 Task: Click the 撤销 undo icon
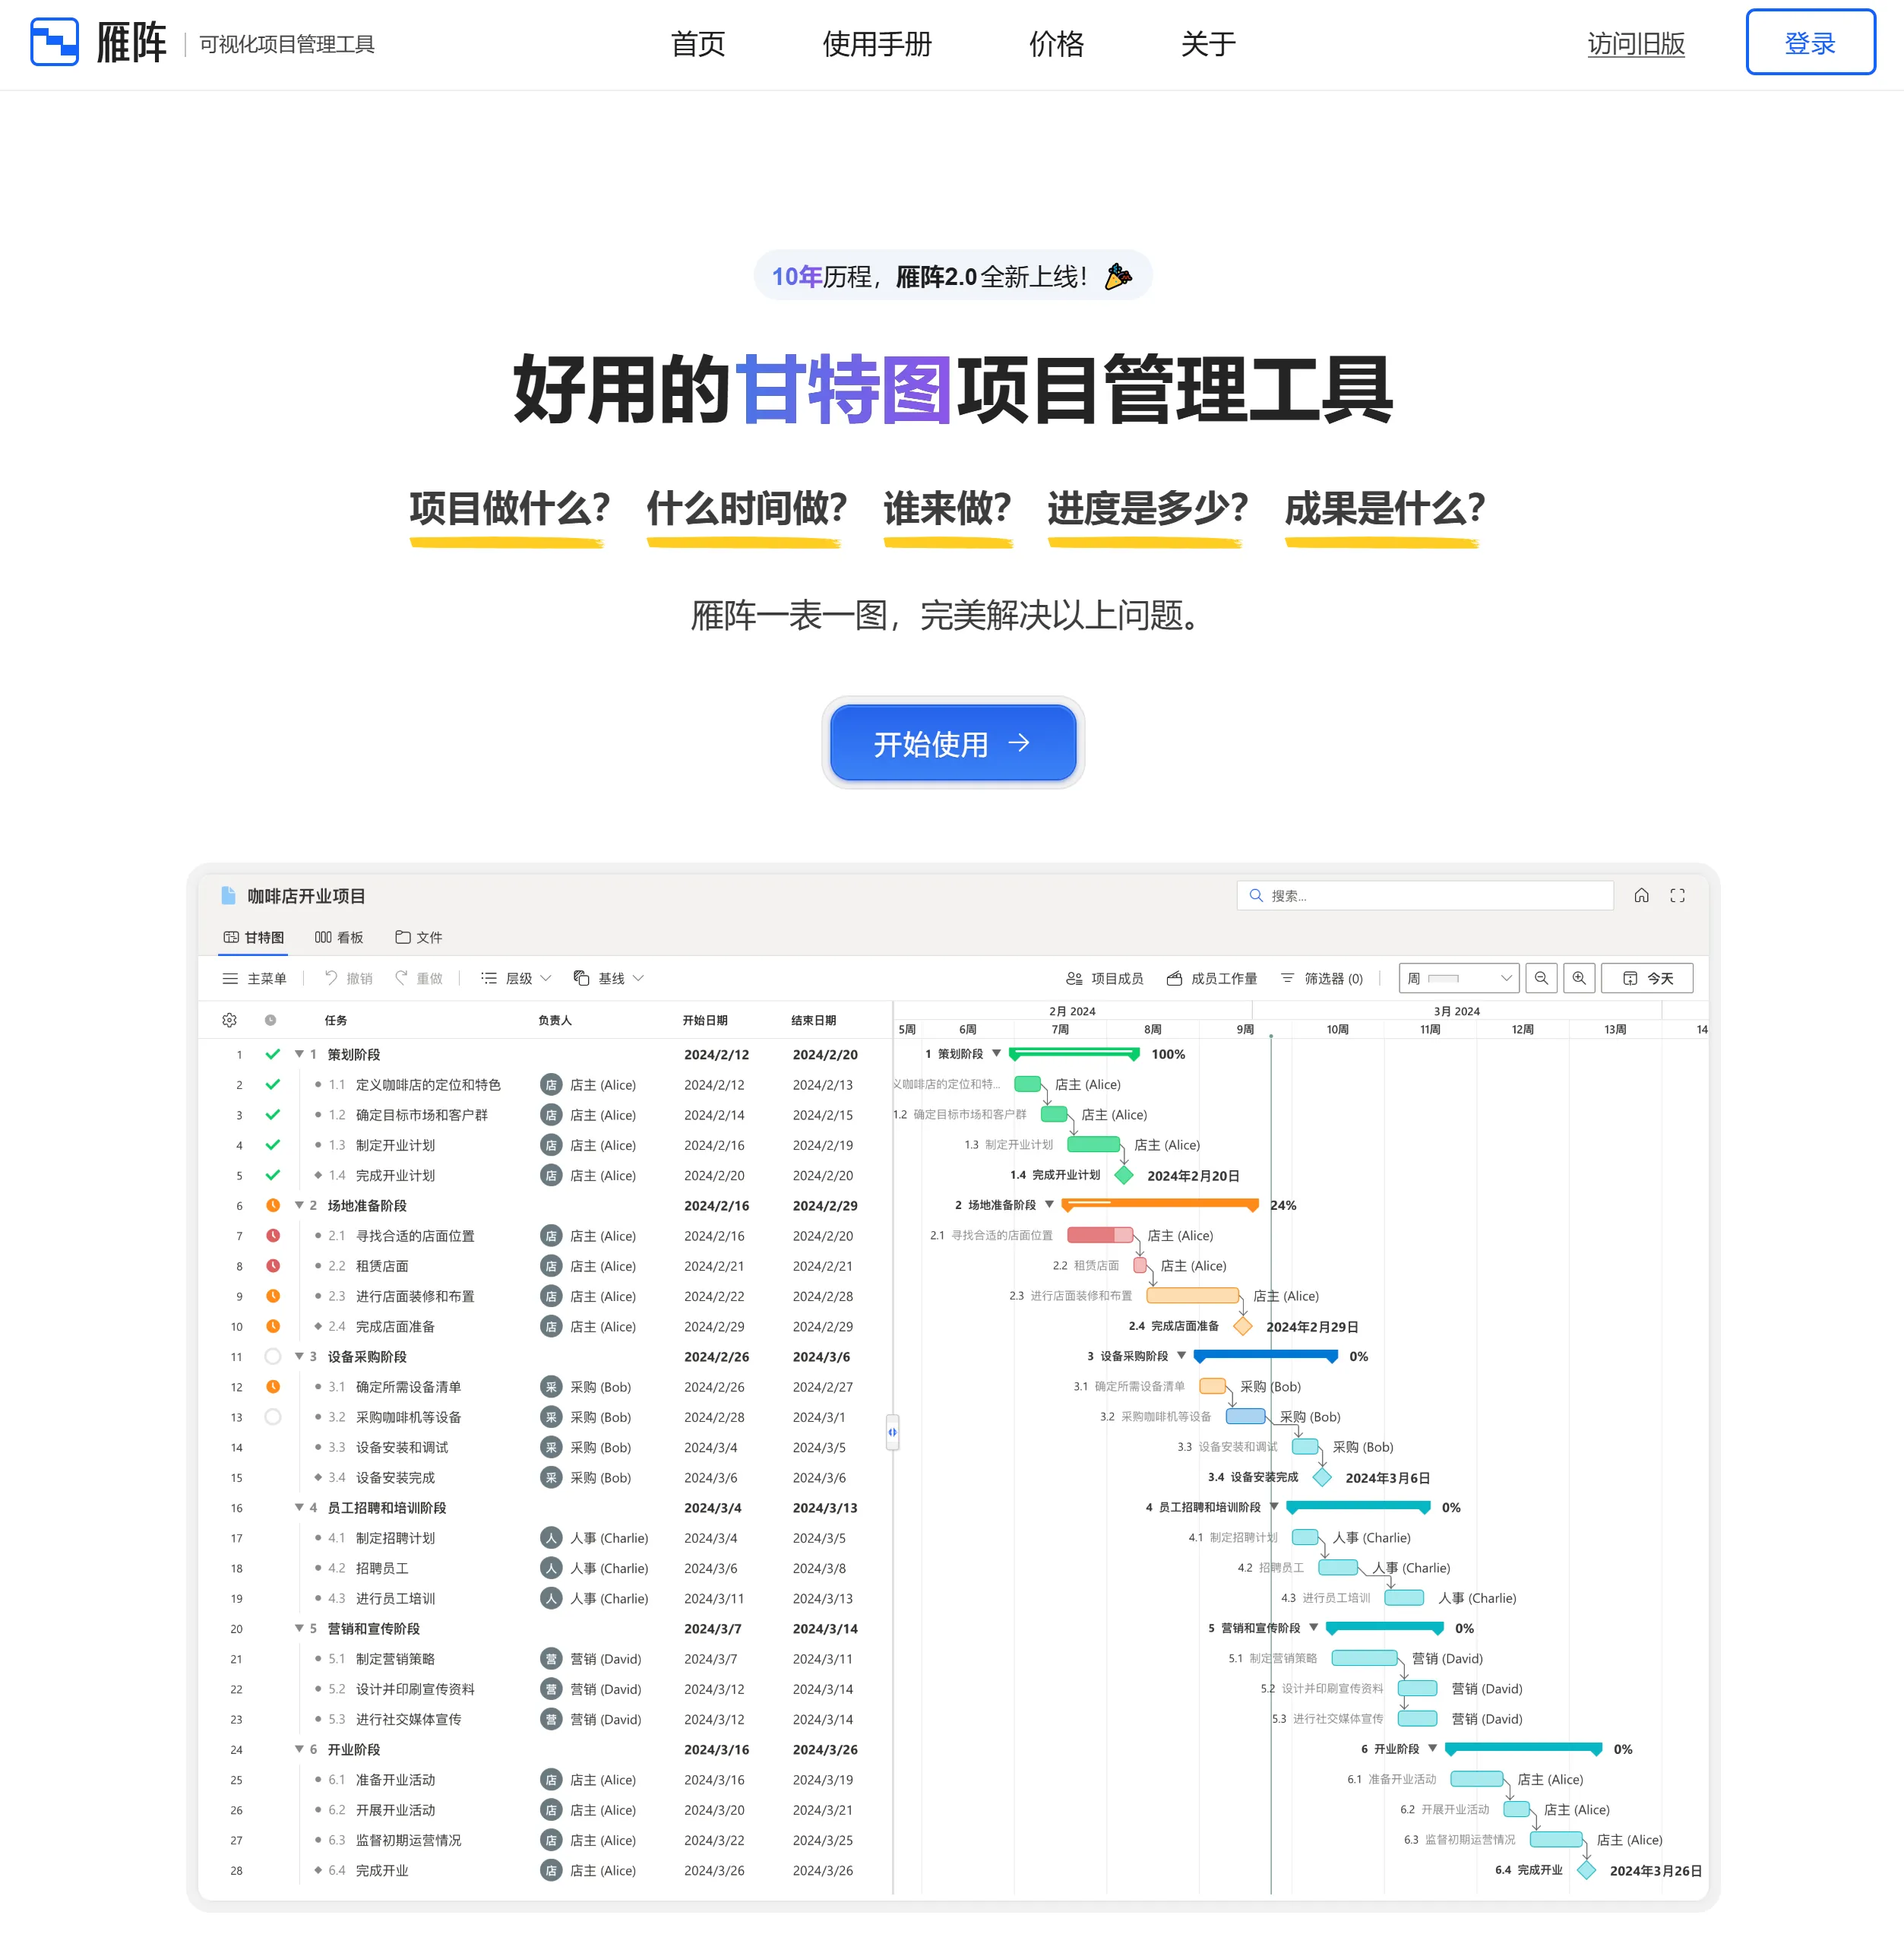[330, 978]
